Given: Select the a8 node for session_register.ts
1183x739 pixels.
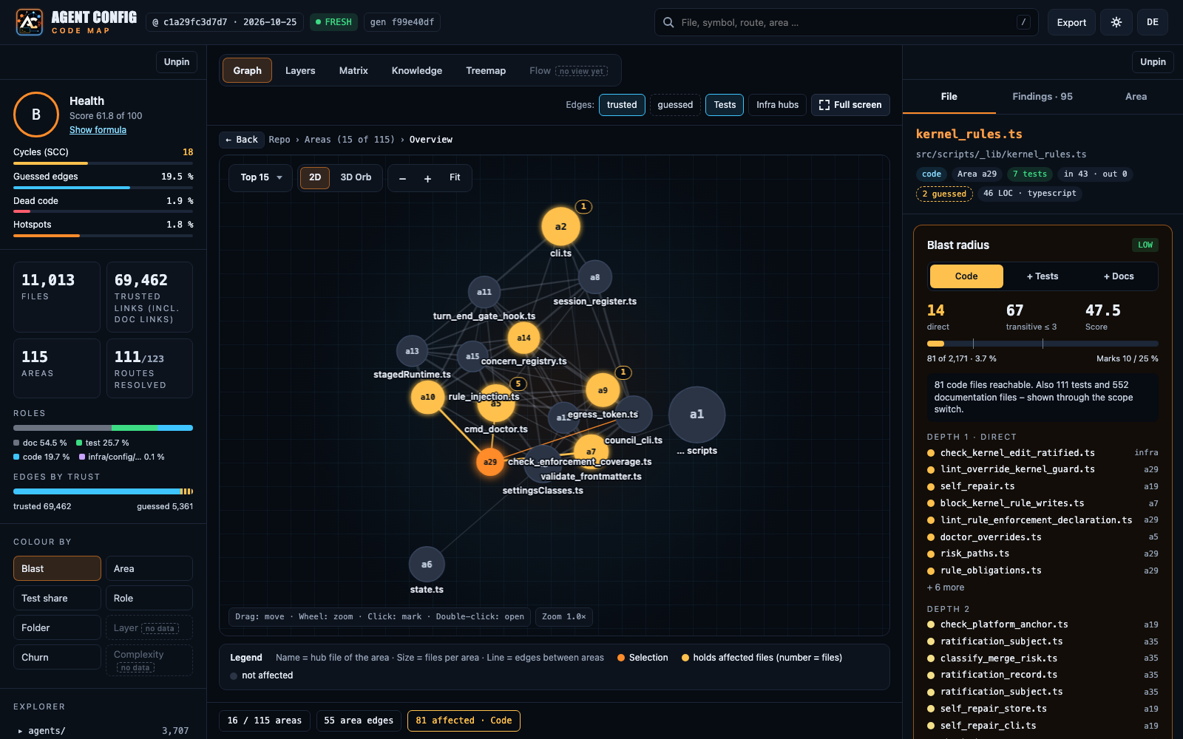Looking at the screenshot, I should click(x=594, y=277).
